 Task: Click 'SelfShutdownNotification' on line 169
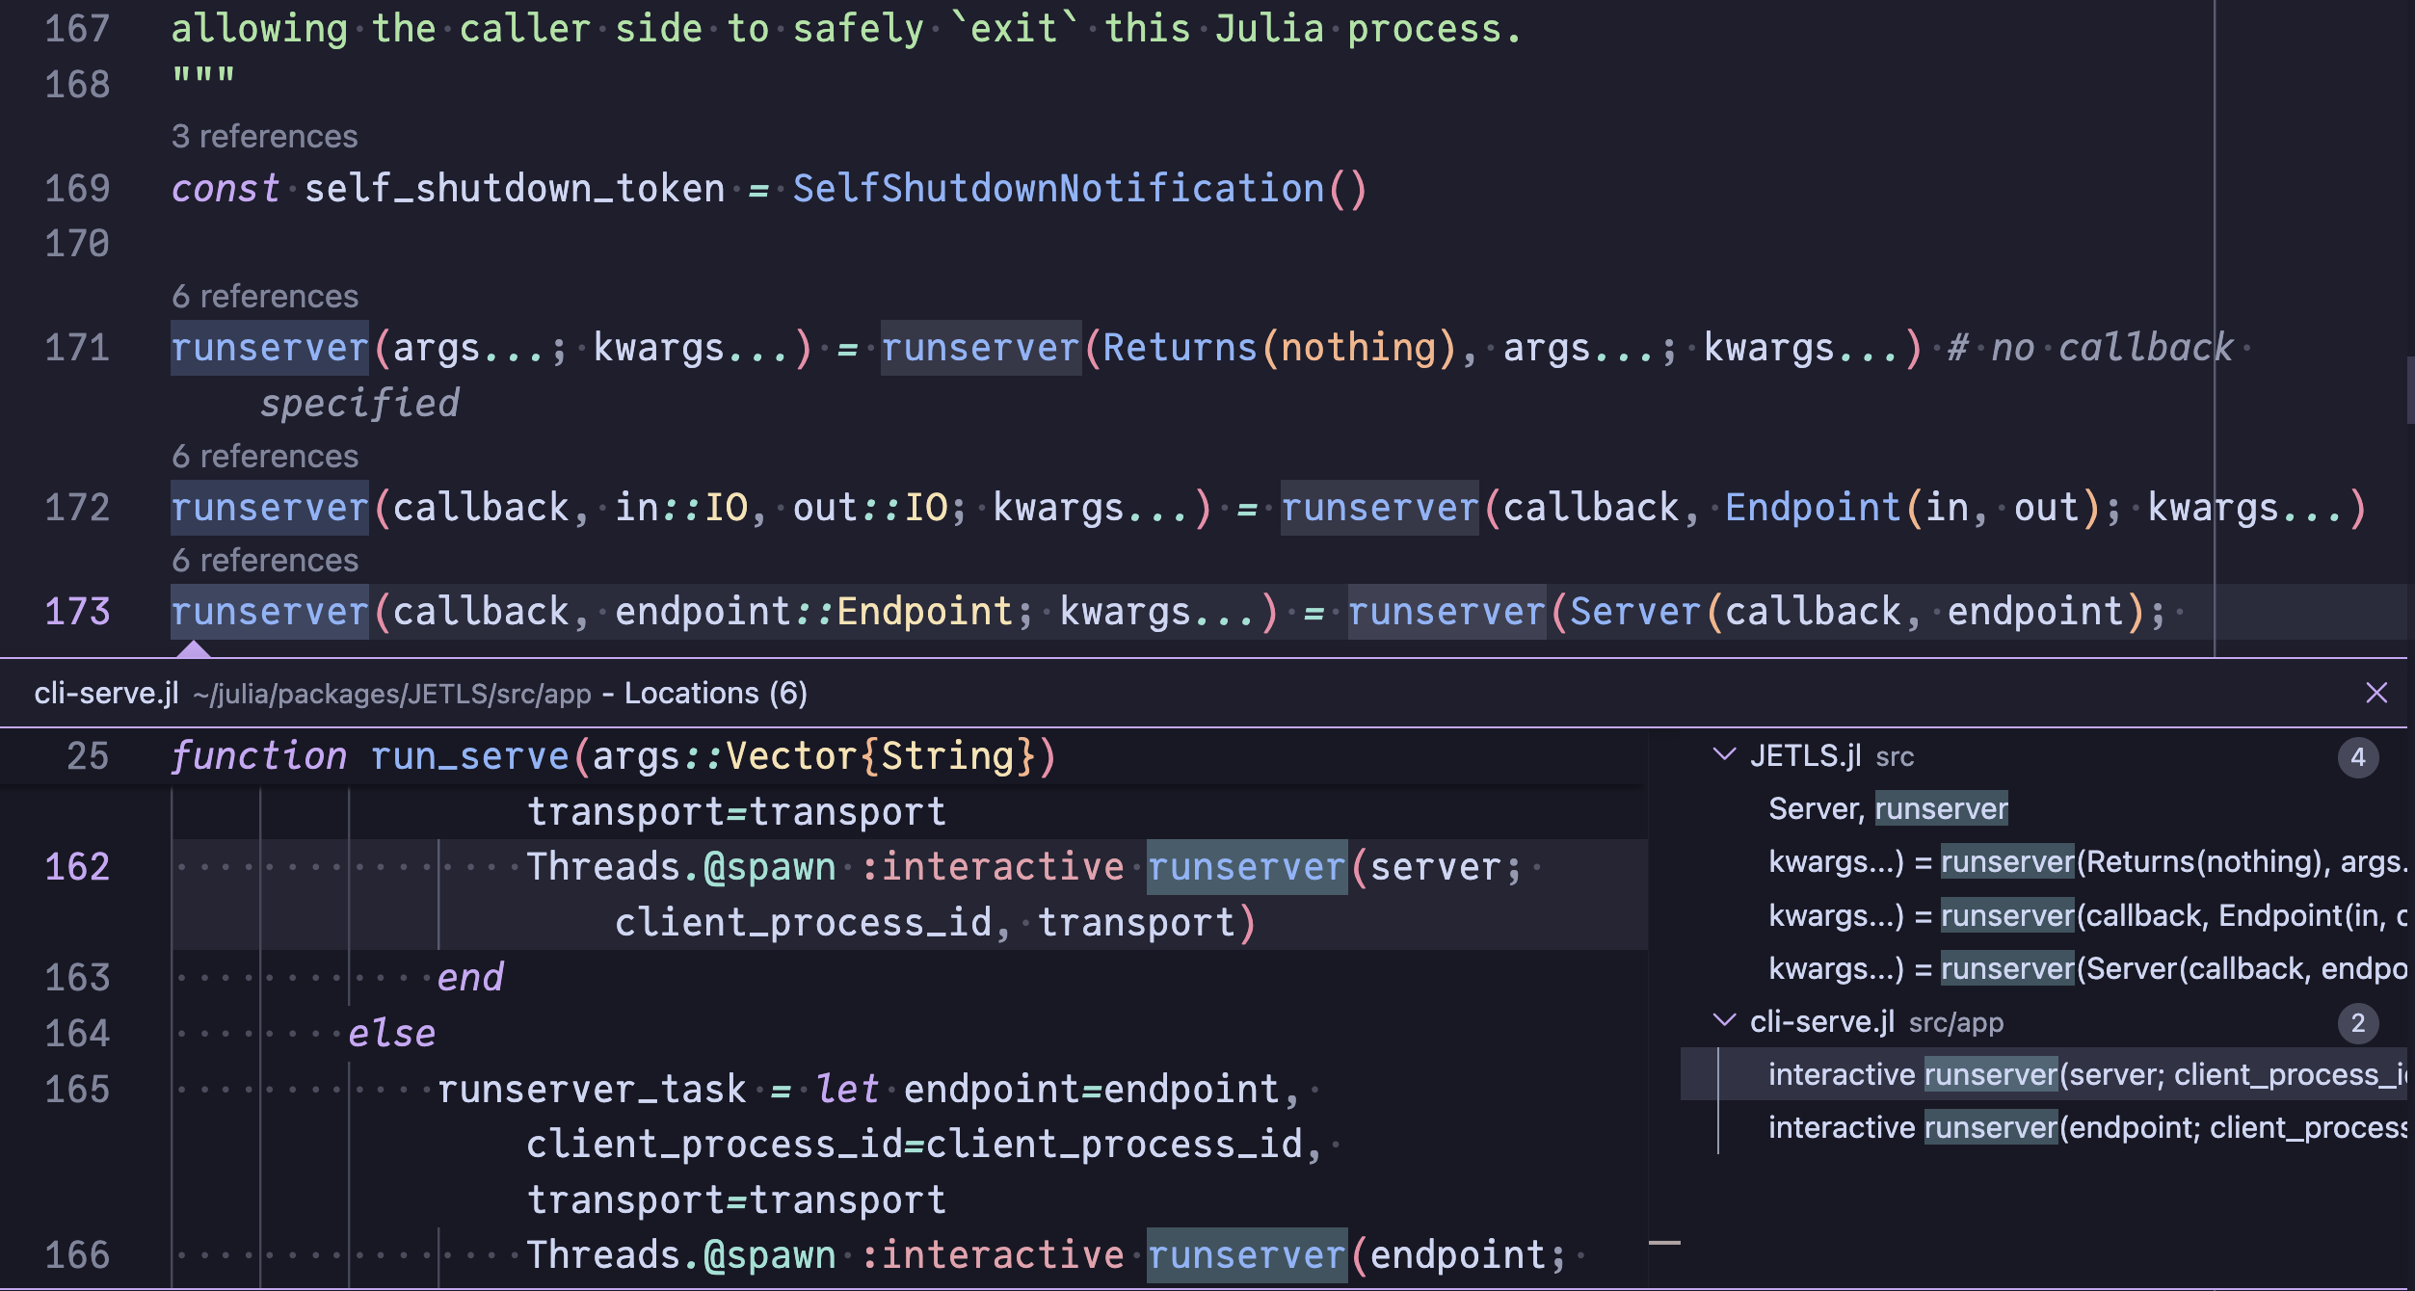[1058, 189]
